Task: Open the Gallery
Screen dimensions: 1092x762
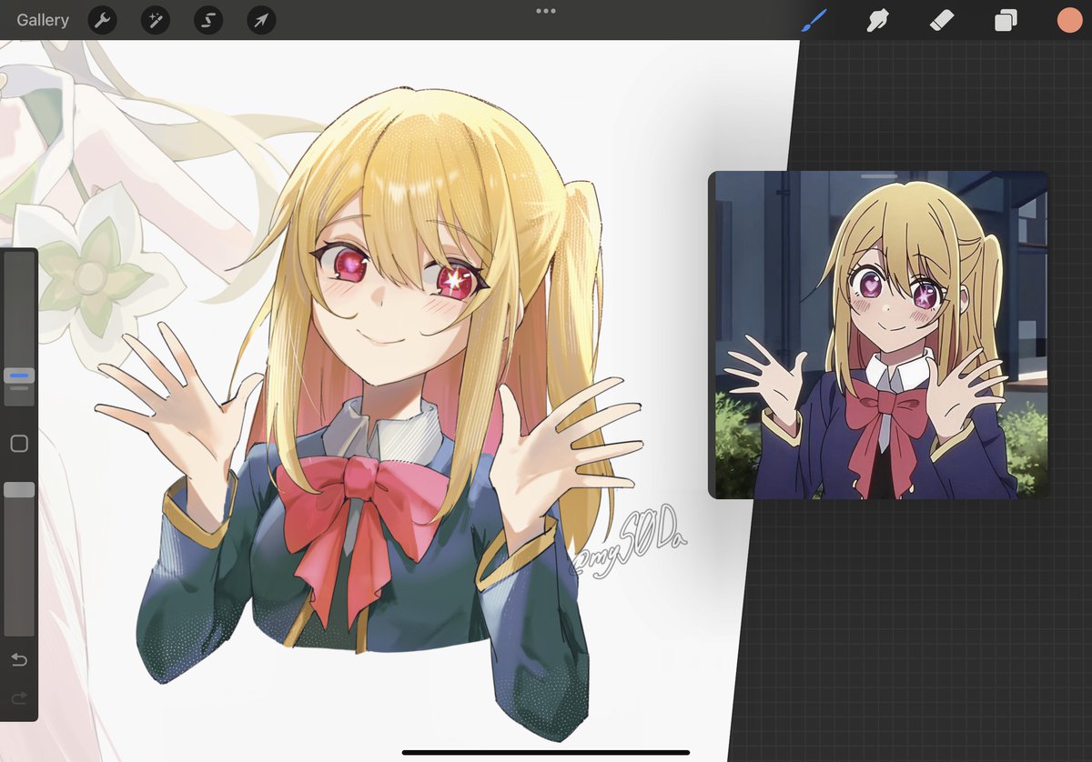Action: [x=43, y=20]
